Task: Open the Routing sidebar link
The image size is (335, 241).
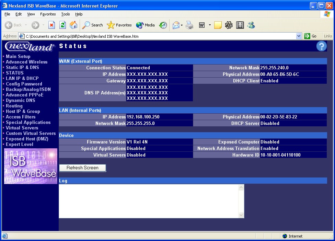Action: [x=14, y=106]
